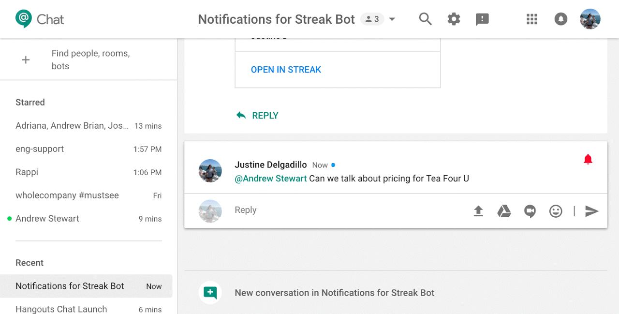Open the eng-support room
This screenshot has height=314, width=619.
point(40,149)
